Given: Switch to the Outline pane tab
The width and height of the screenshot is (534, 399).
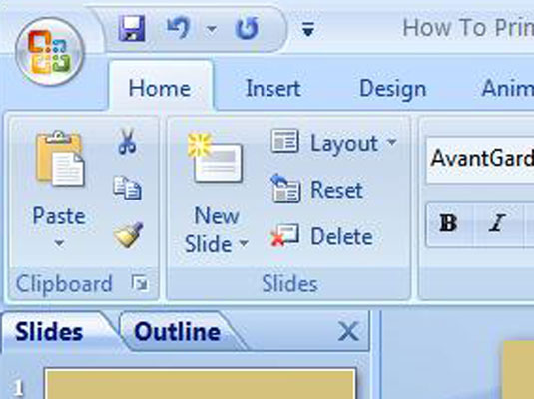Looking at the screenshot, I should pos(177,331).
